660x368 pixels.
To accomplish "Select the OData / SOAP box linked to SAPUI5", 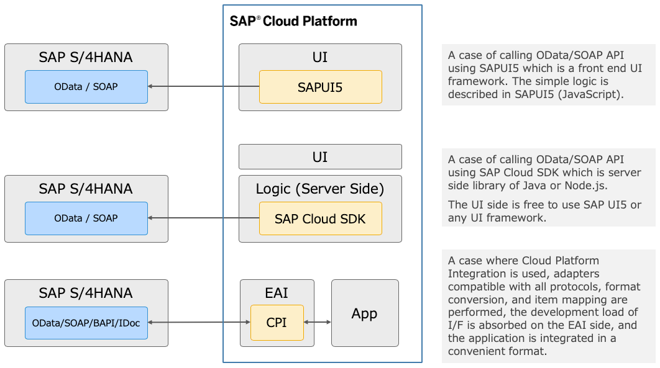I will point(86,86).
